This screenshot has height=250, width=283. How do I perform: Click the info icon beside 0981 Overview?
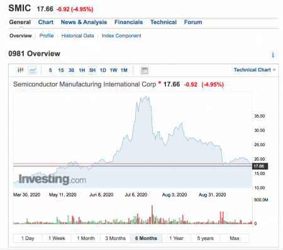click(x=273, y=55)
